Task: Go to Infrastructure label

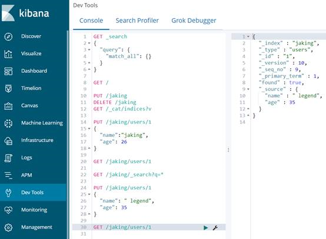Action: [x=37, y=140]
